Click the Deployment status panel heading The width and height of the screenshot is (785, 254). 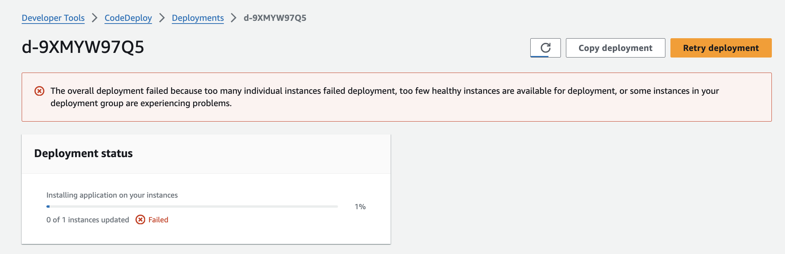(x=83, y=153)
